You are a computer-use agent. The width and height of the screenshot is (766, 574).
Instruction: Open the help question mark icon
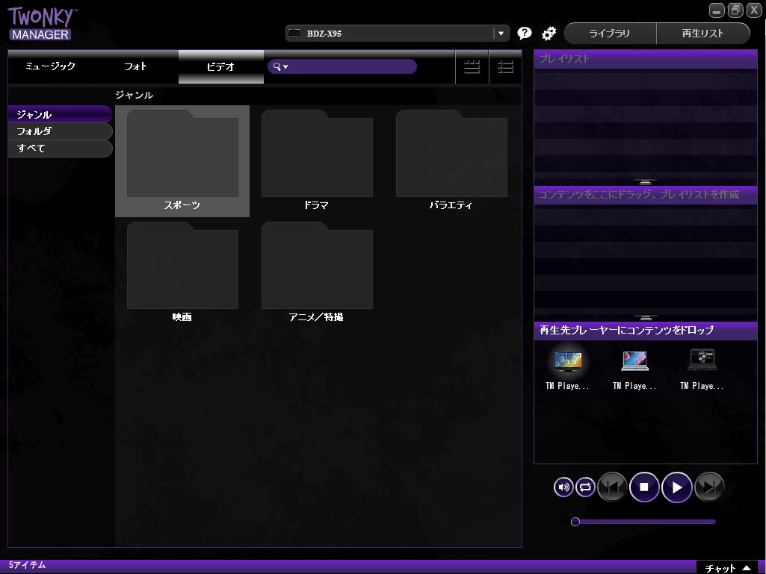pyautogui.click(x=525, y=34)
